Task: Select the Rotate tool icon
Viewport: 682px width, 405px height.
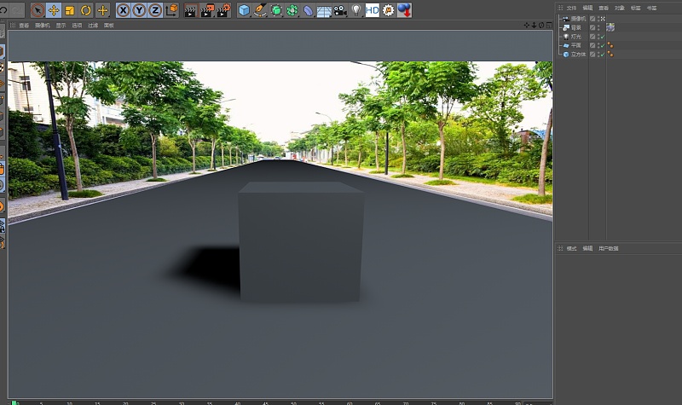Action: 86,10
